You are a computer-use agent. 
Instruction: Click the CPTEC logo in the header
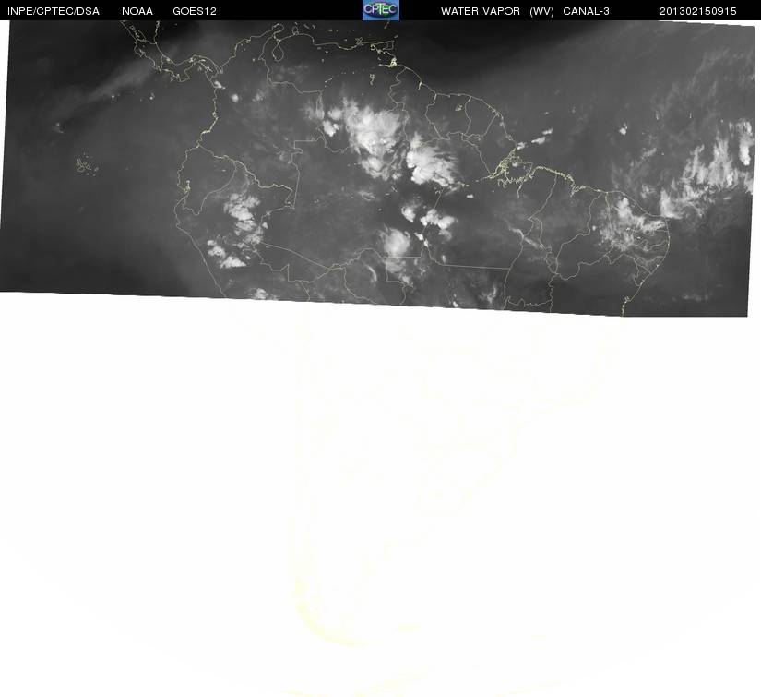pos(381,10)
